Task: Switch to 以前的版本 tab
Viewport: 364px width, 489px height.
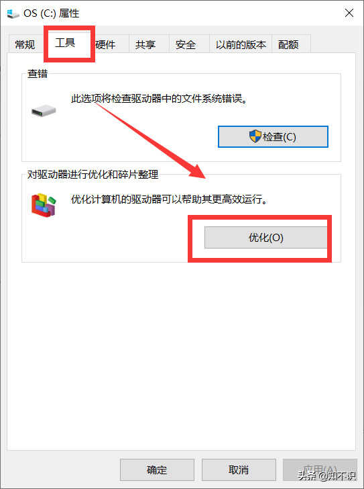Action: [x=241, y=44]
